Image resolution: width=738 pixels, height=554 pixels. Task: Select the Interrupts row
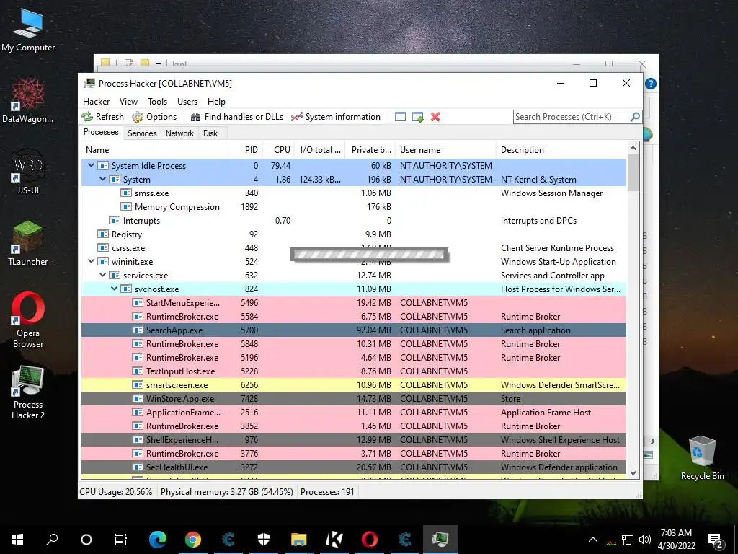point(353,220)
